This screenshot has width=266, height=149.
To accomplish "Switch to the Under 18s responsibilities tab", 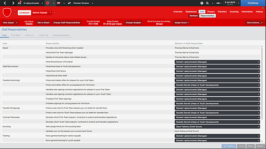I will pyautogui.click(x=44, y=35).
